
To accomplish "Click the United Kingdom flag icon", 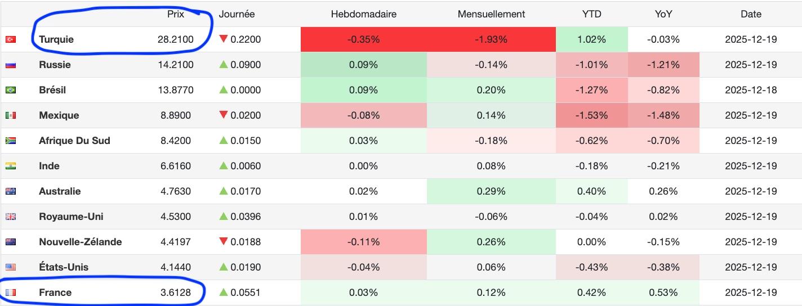I will [x=10, y=217].
